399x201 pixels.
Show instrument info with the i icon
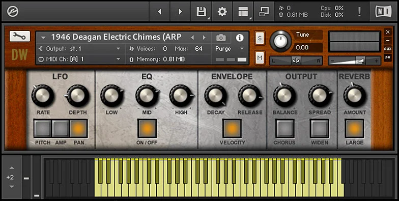tap(239, 38)
